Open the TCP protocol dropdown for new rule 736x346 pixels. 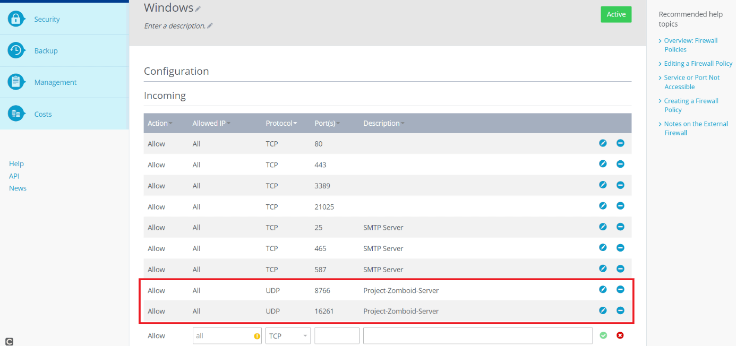pyautogui.click(x=288, y=336)
